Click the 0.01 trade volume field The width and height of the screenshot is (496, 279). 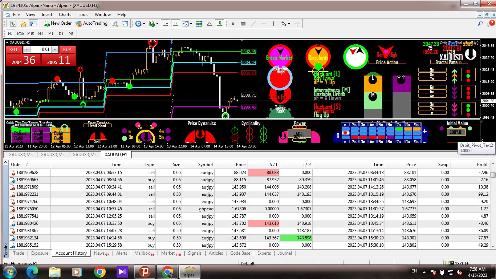(x=41, y=49)
